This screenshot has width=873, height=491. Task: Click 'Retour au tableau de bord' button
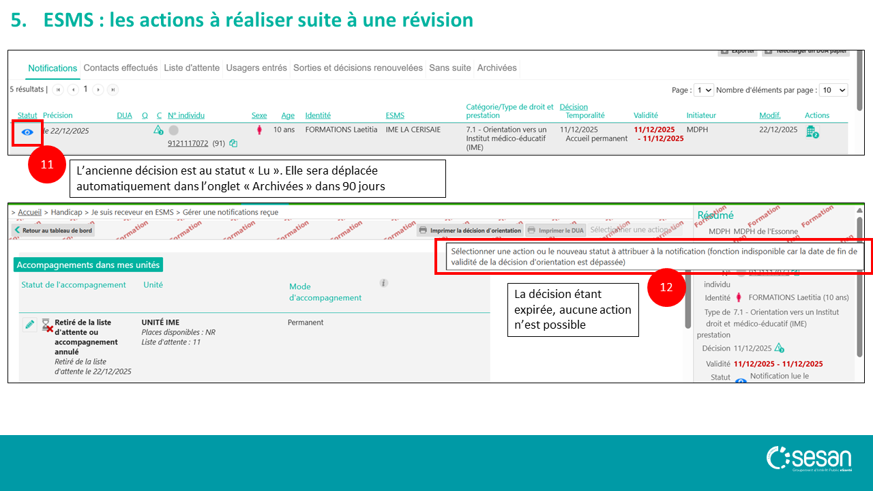click(53, 230)
